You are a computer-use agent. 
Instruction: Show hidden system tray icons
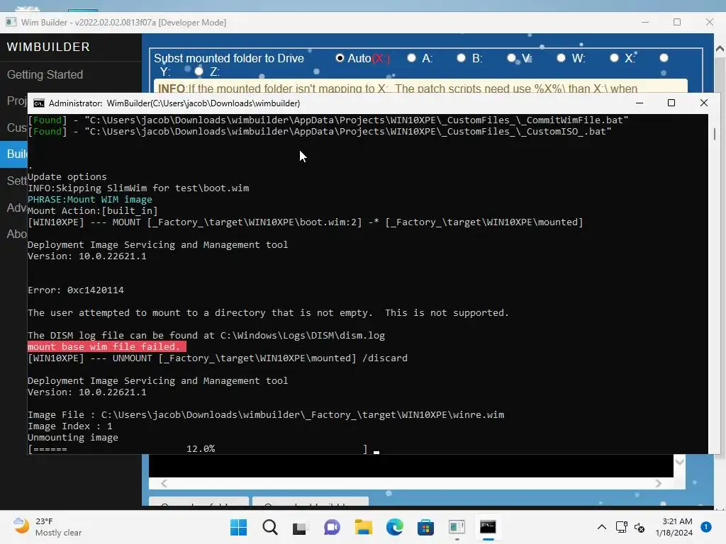pos(601,527)
